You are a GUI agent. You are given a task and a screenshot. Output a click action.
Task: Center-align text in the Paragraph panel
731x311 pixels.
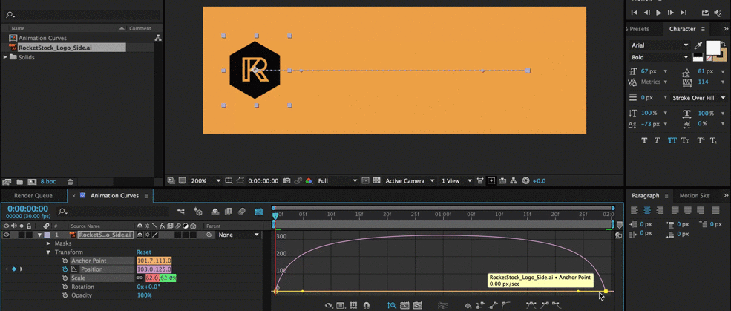pos(648,210)
